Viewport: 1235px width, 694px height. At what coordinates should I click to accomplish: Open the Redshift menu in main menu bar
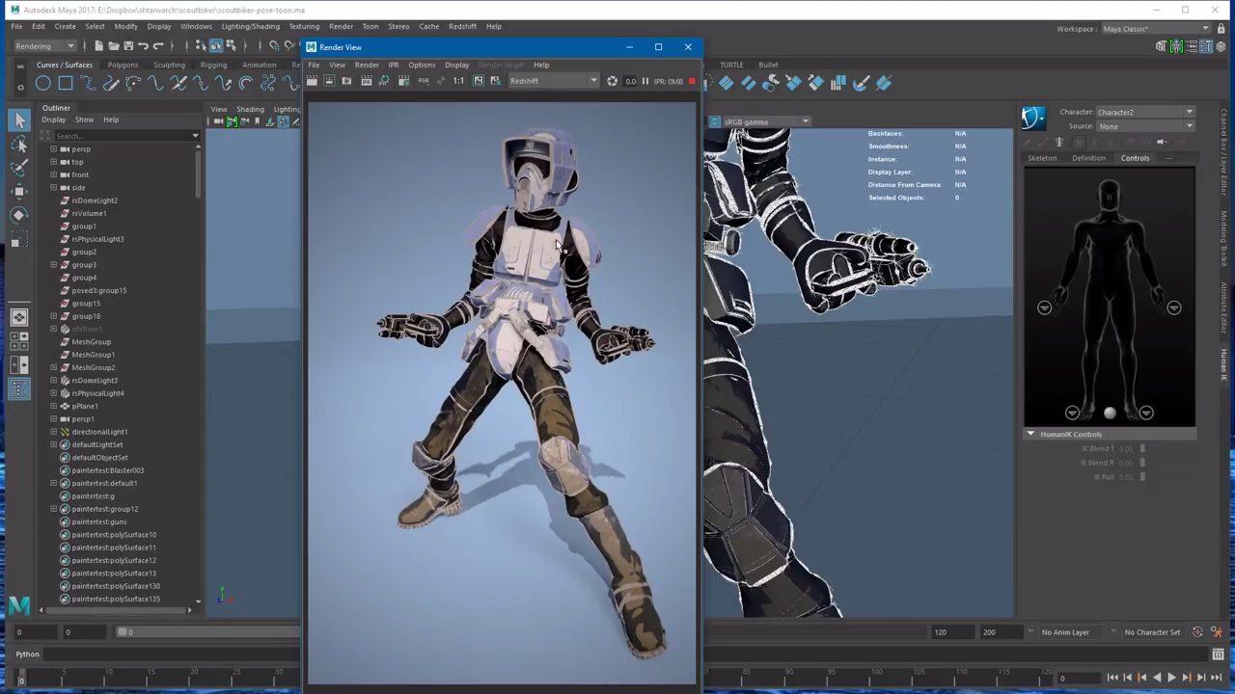coord(462,26)
